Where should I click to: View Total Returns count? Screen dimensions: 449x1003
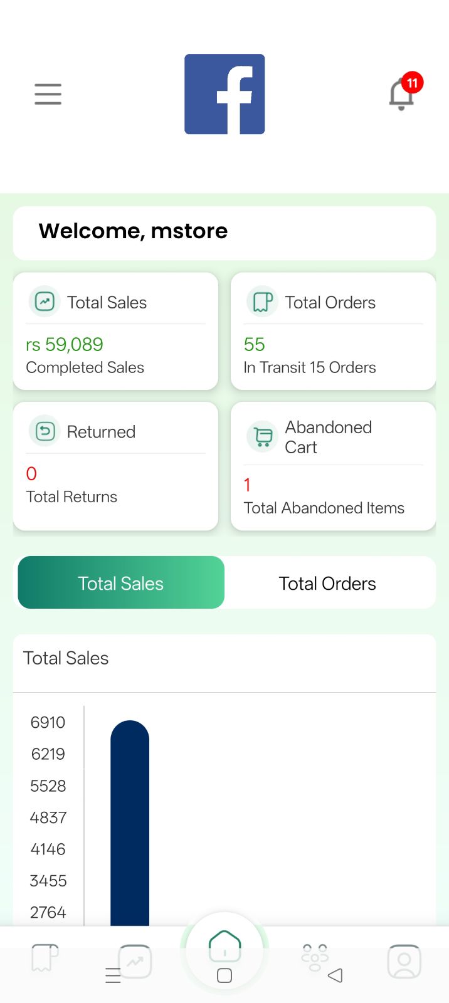(x=31, y=474)
